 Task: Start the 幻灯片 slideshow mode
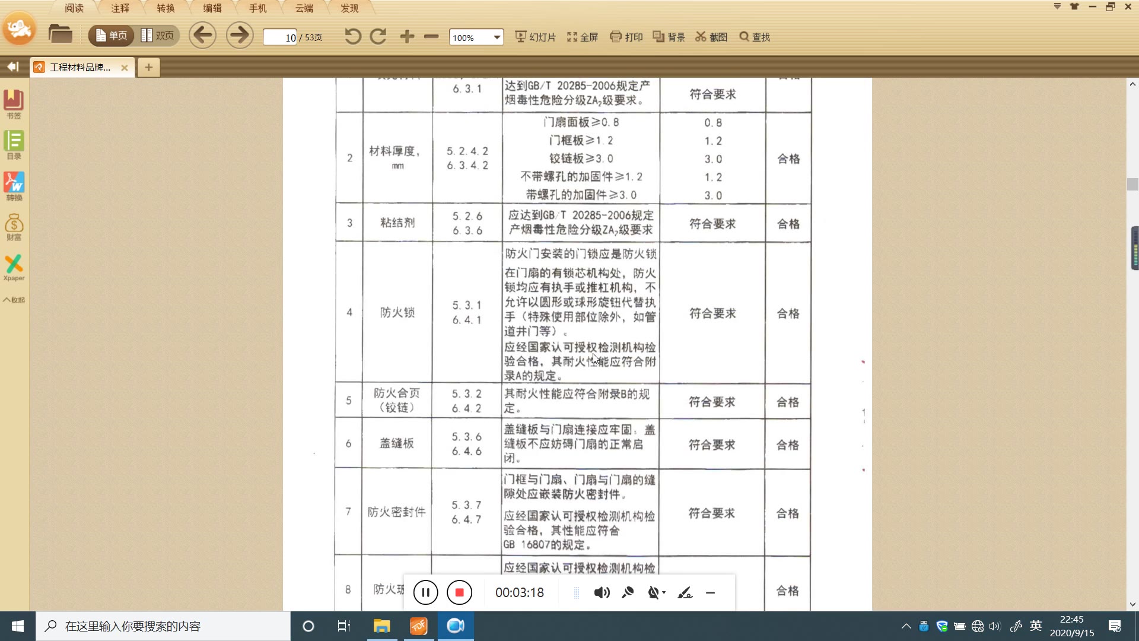coord(534,36)
